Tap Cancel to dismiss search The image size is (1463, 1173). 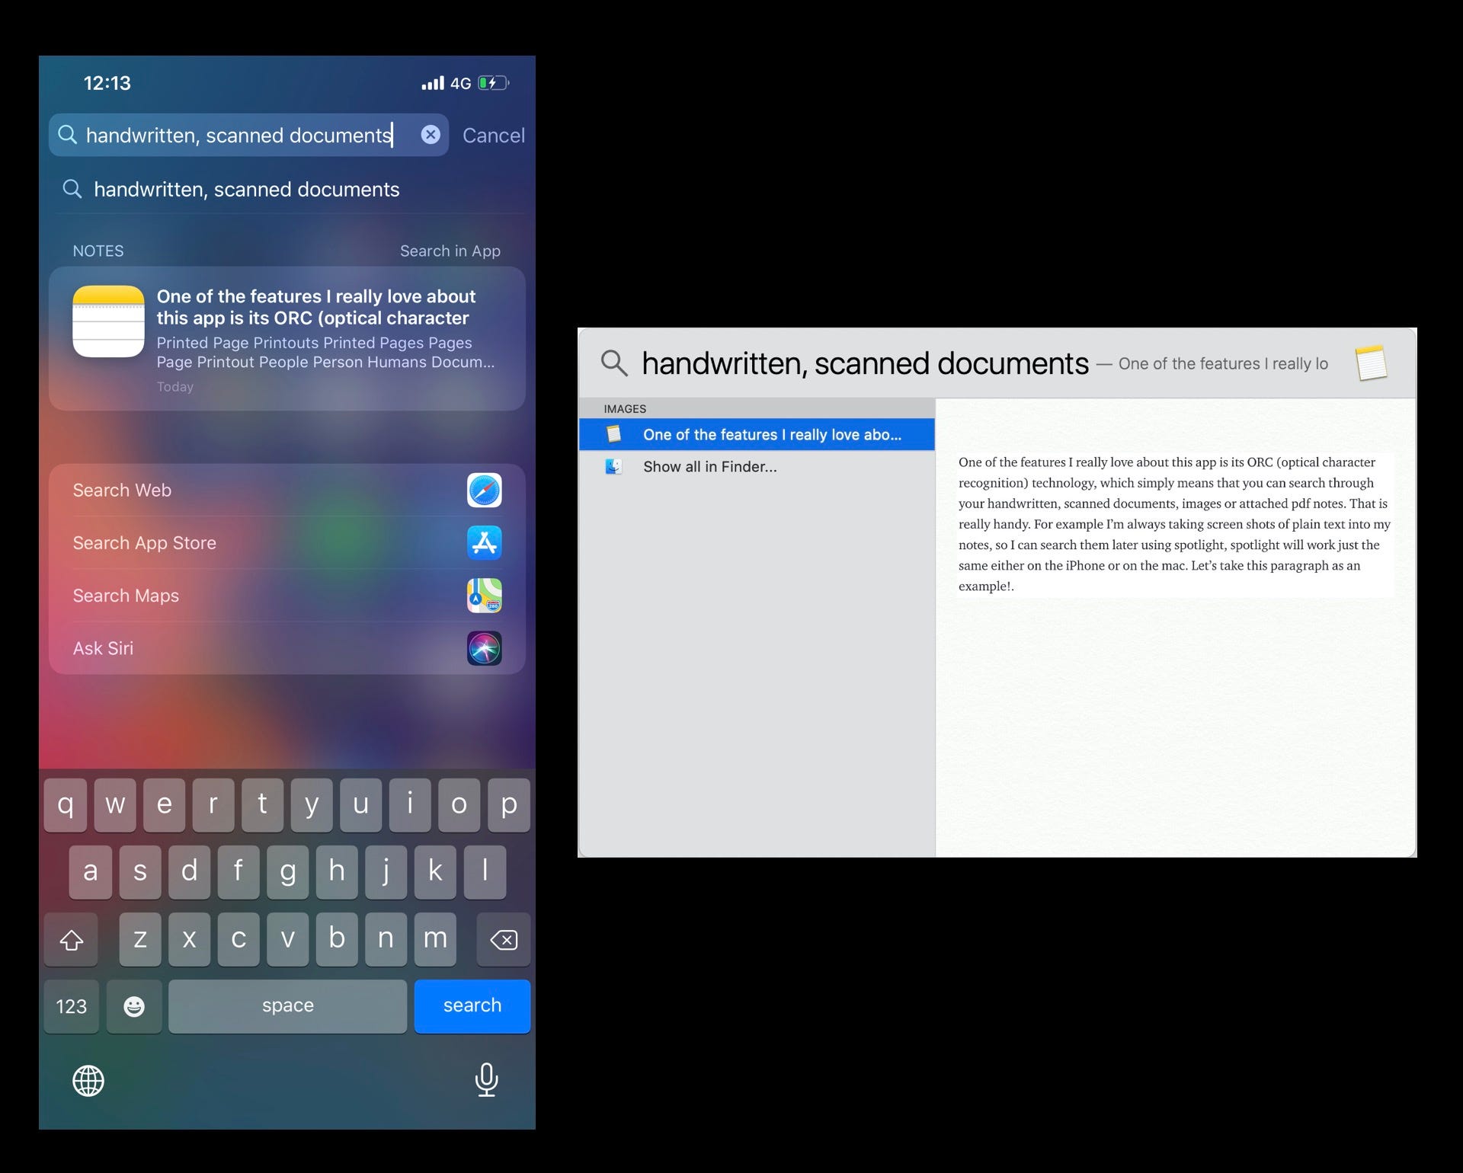coord(493,136)
